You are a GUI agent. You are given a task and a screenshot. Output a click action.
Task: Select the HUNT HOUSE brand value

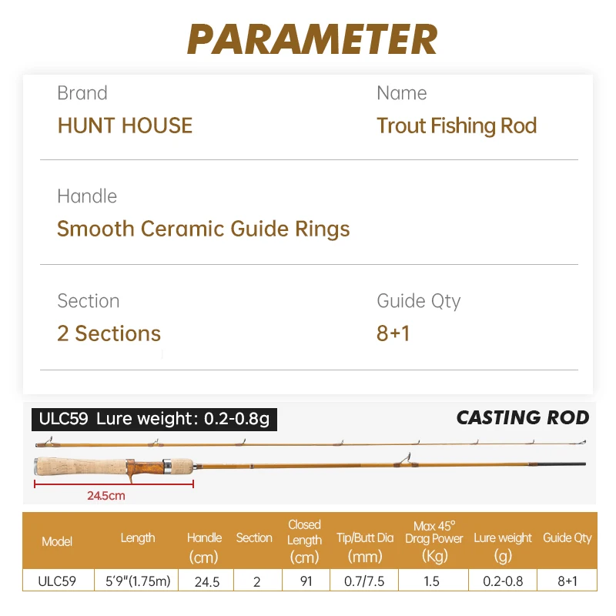click(x=125, y=126)
